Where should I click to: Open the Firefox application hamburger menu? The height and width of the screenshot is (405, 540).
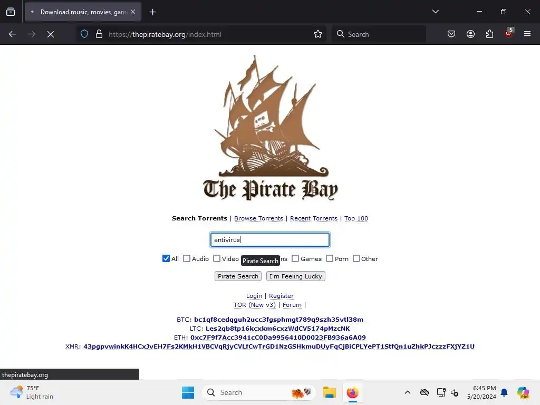pos(527,34)
